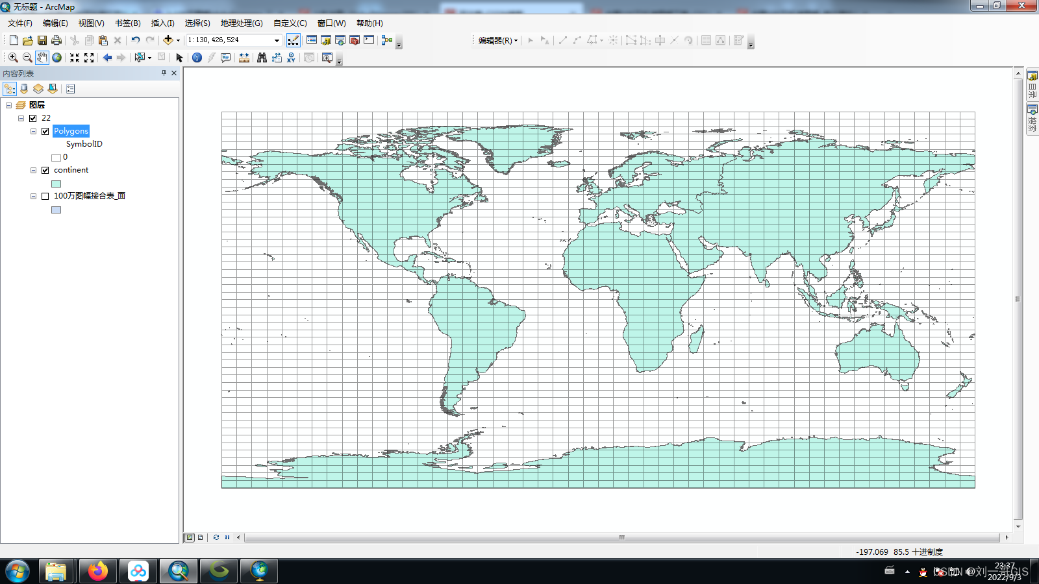
Task: Select the Zoom Out tool
Action: (x=27, y=58)
